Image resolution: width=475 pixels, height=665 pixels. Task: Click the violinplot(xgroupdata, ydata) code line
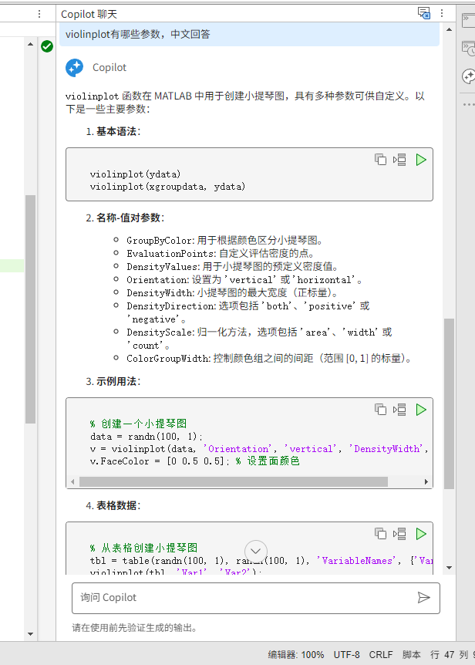point(167,187)
